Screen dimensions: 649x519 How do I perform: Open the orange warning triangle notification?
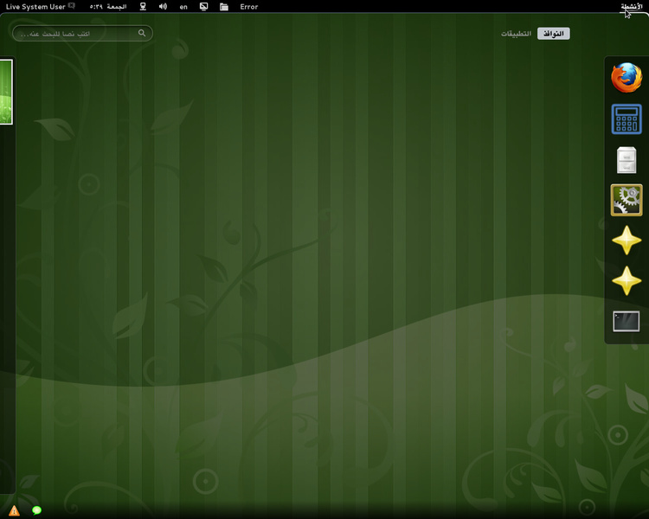coord(14,510)
